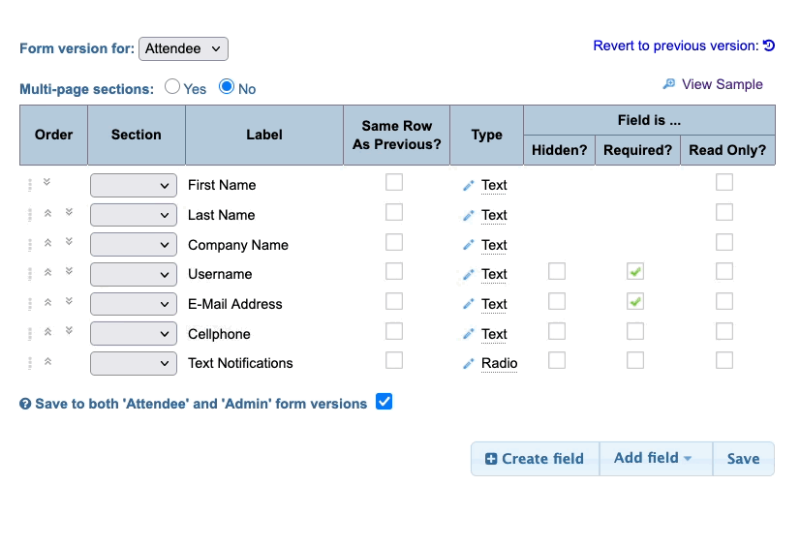Move Text Notifications field up one row
This screenshot has height=546, width=800.
(47, 361)
